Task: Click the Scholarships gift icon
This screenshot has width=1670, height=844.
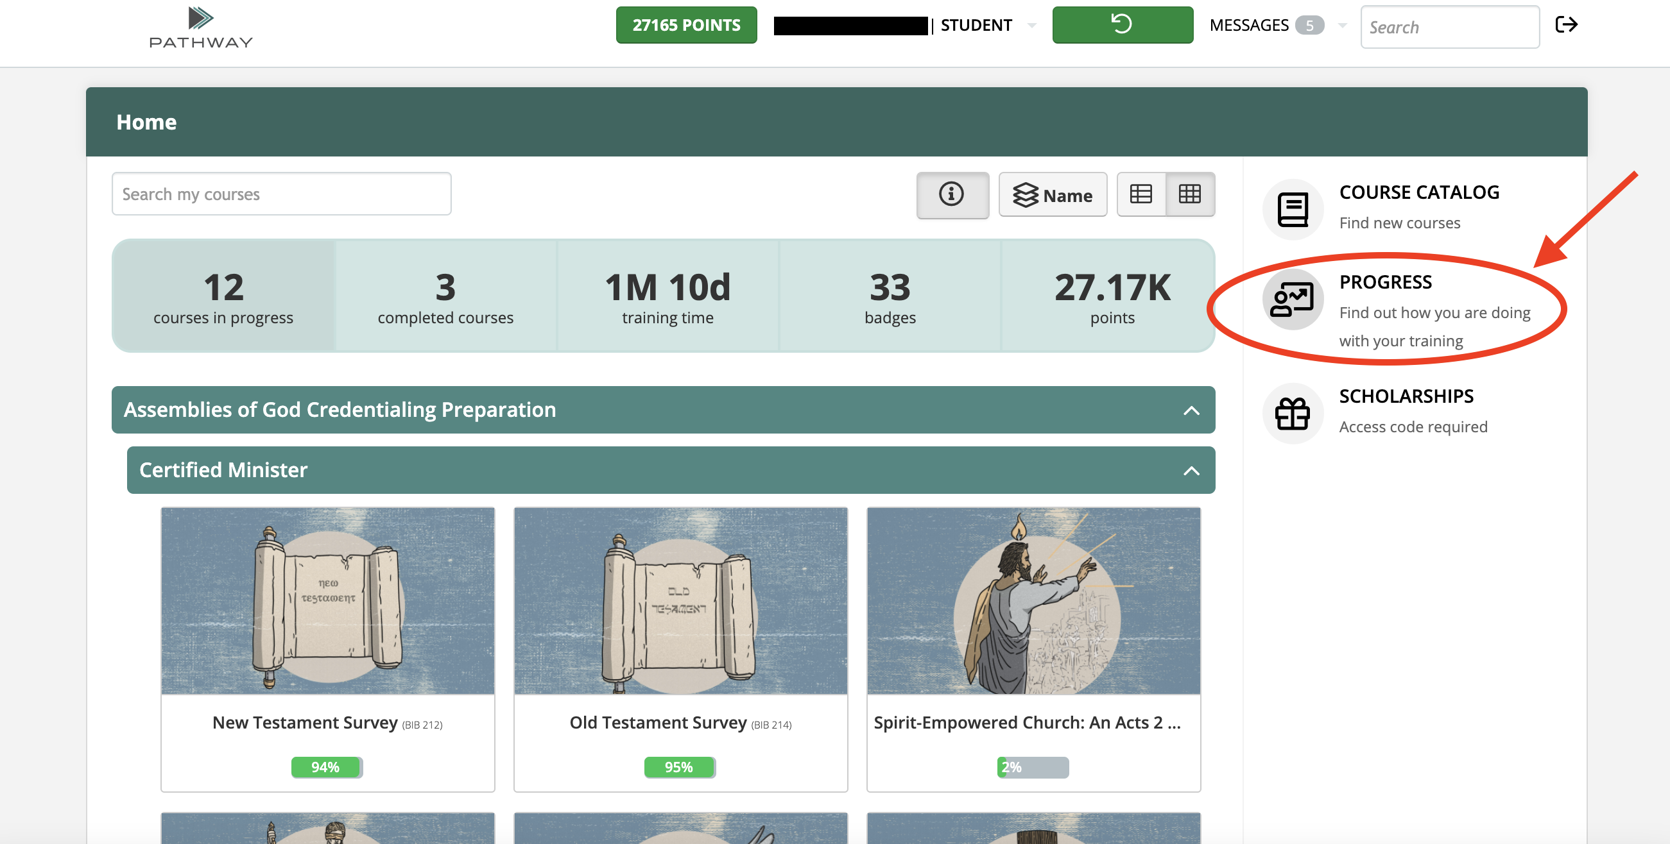Action: (1292, 412)
